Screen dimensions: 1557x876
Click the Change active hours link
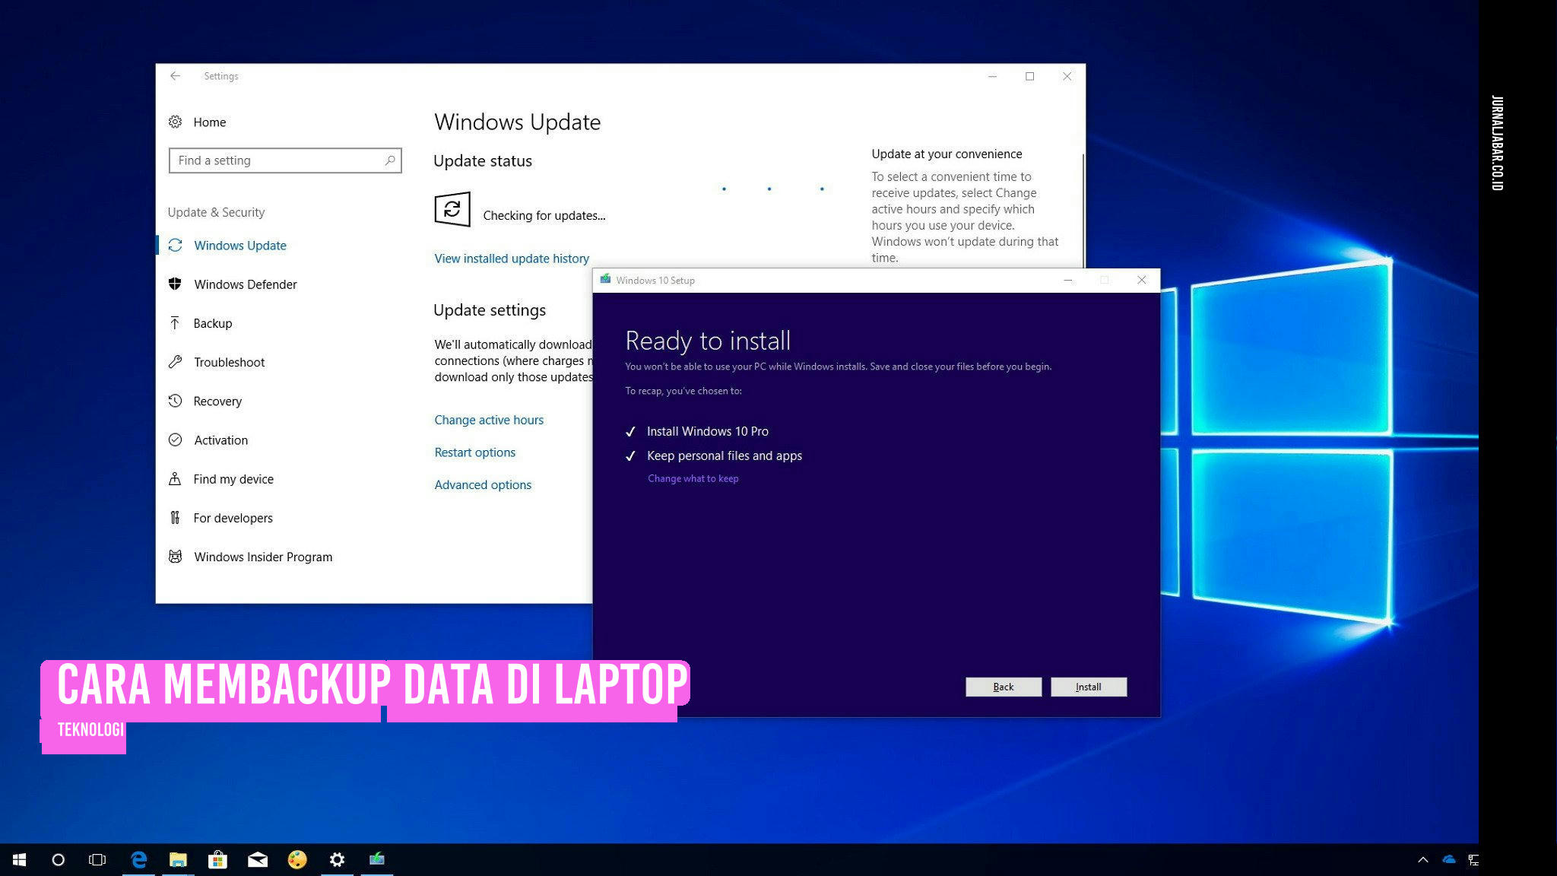click(x=489, y=420)
